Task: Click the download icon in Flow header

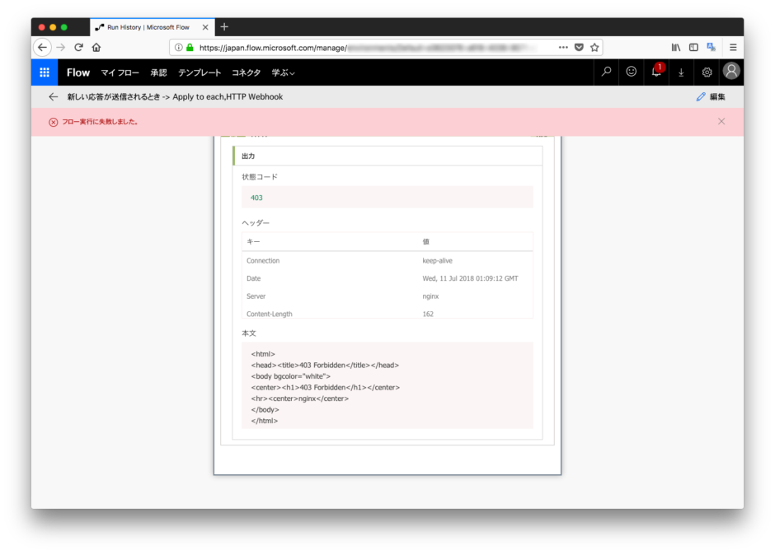Action: (680, 72)
